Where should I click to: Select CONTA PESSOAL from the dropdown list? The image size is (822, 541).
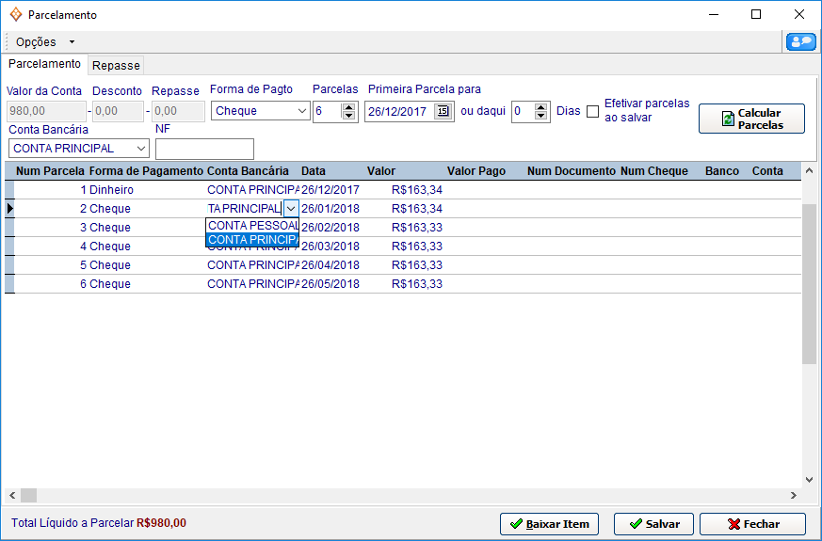coord(252,226)
